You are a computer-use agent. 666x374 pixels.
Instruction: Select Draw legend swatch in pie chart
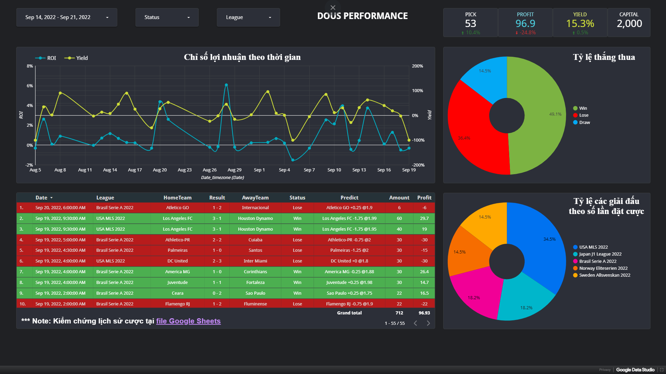tap(575, 123)
